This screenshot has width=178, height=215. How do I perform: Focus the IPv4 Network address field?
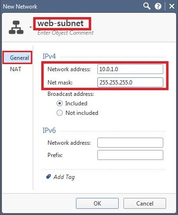point(130,69)
